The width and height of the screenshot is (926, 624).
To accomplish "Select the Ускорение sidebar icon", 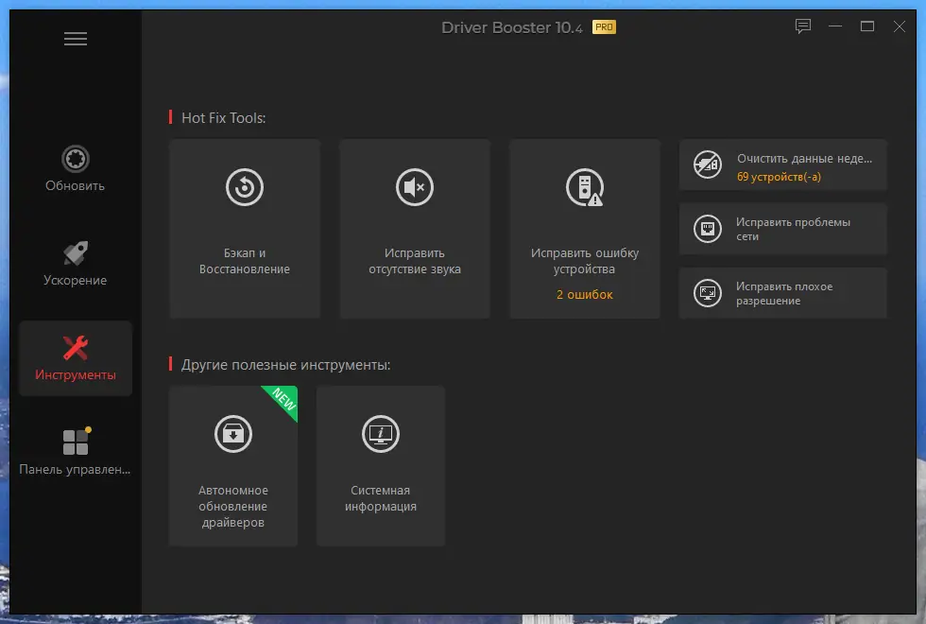I will tap(75, 253).
